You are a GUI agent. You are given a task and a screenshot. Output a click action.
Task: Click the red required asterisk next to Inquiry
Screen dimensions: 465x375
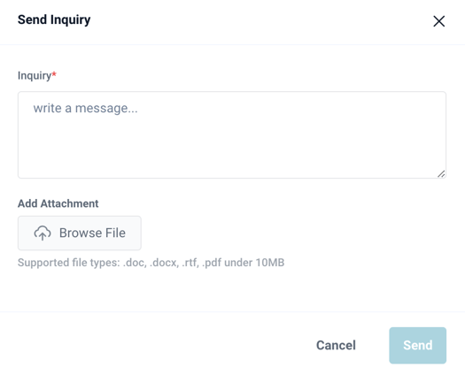54,74
